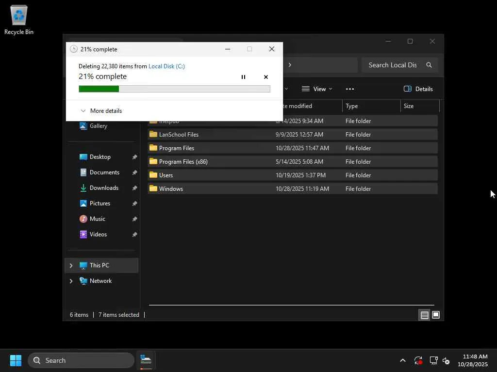497x372 pixels.
Task: Click the File Explorer taskbar icon
Action: click(x=146, y=360)
